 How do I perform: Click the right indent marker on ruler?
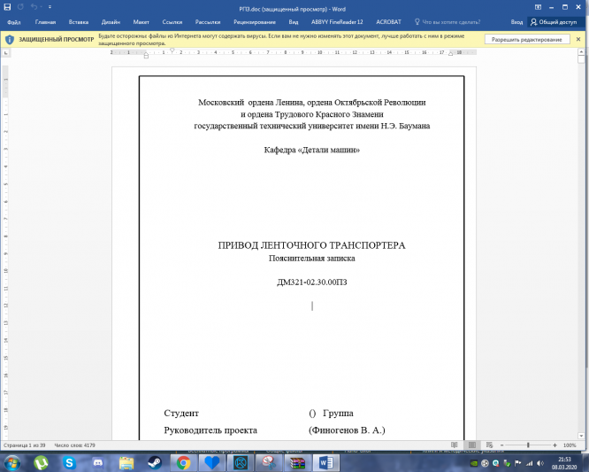tap(450, 54)
